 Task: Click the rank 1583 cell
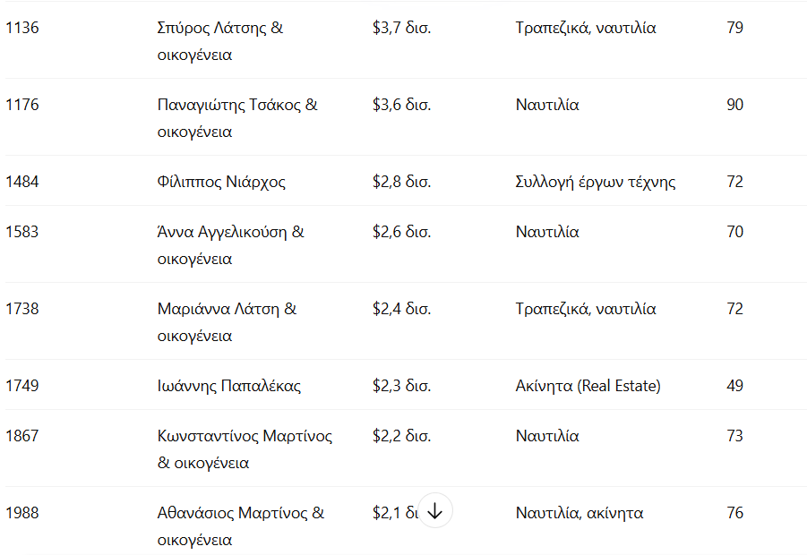22,232
